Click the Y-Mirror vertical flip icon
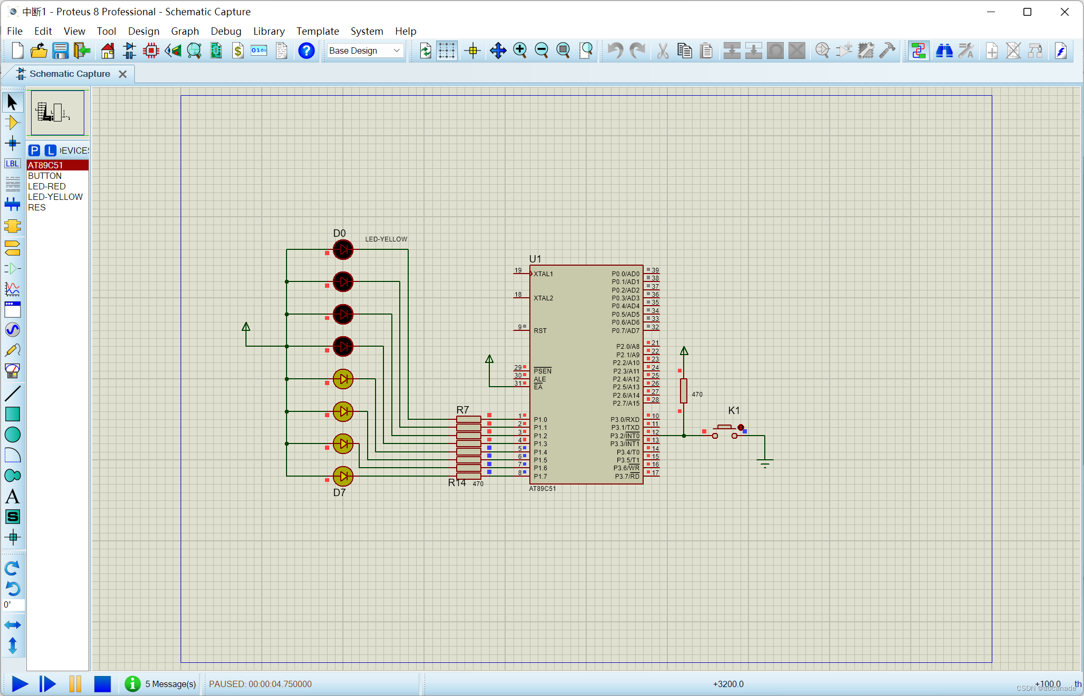The height and width of the screenshot is (696, 1084). point(13,645)
